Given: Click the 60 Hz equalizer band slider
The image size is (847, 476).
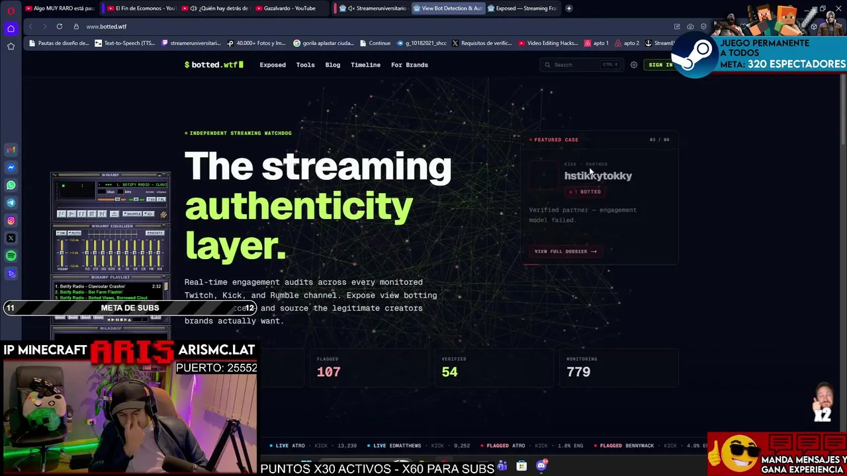Looking at the screenshot, I should 87,253.
